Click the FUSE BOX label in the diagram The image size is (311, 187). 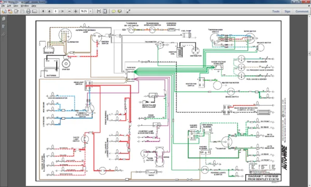pyautogui.click(x=131, y=68)
